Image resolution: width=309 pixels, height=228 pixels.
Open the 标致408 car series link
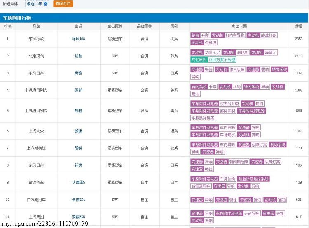pos(78,39)
